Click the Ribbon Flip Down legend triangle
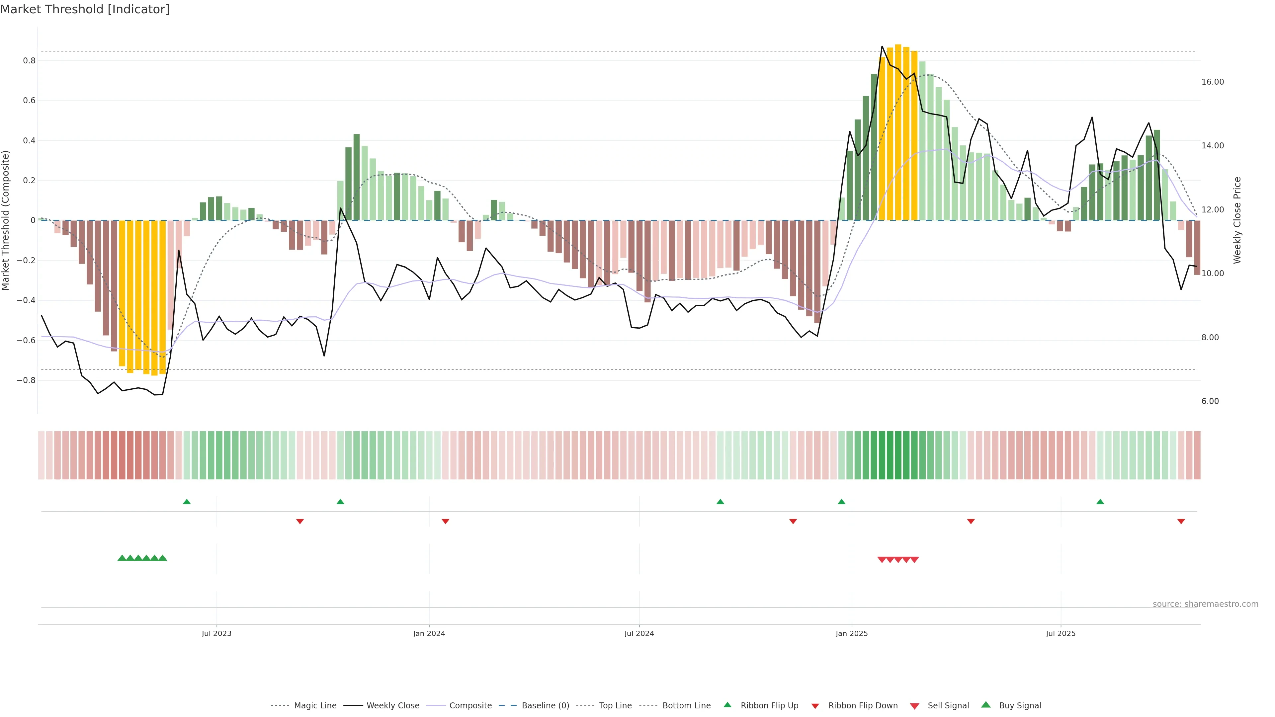The image size is (1275, 717). [815, 706]
